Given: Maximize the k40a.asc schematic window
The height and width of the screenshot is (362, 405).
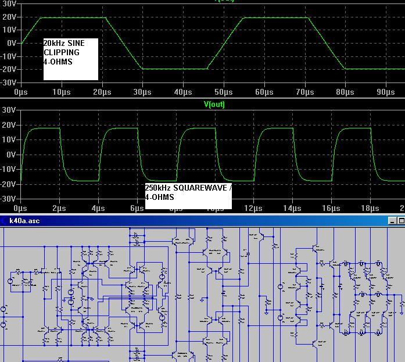Looking at the screenshot, I should click(x=401, y=221).
